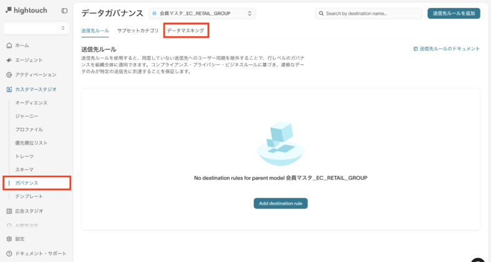Click the ホーム label in sidebar
The image size is (491, 262).
[x=22, y=46]
